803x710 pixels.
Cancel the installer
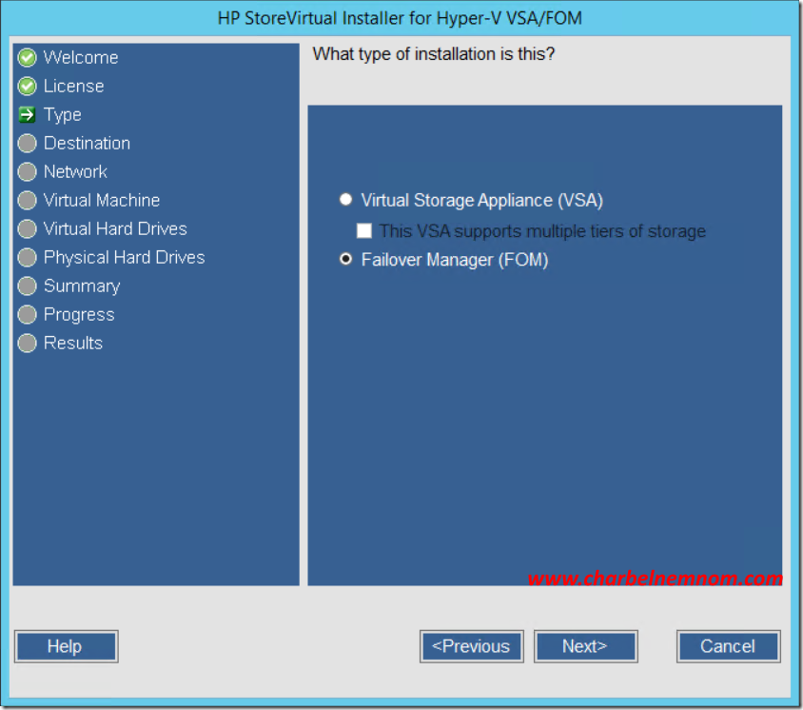(728, 646)
